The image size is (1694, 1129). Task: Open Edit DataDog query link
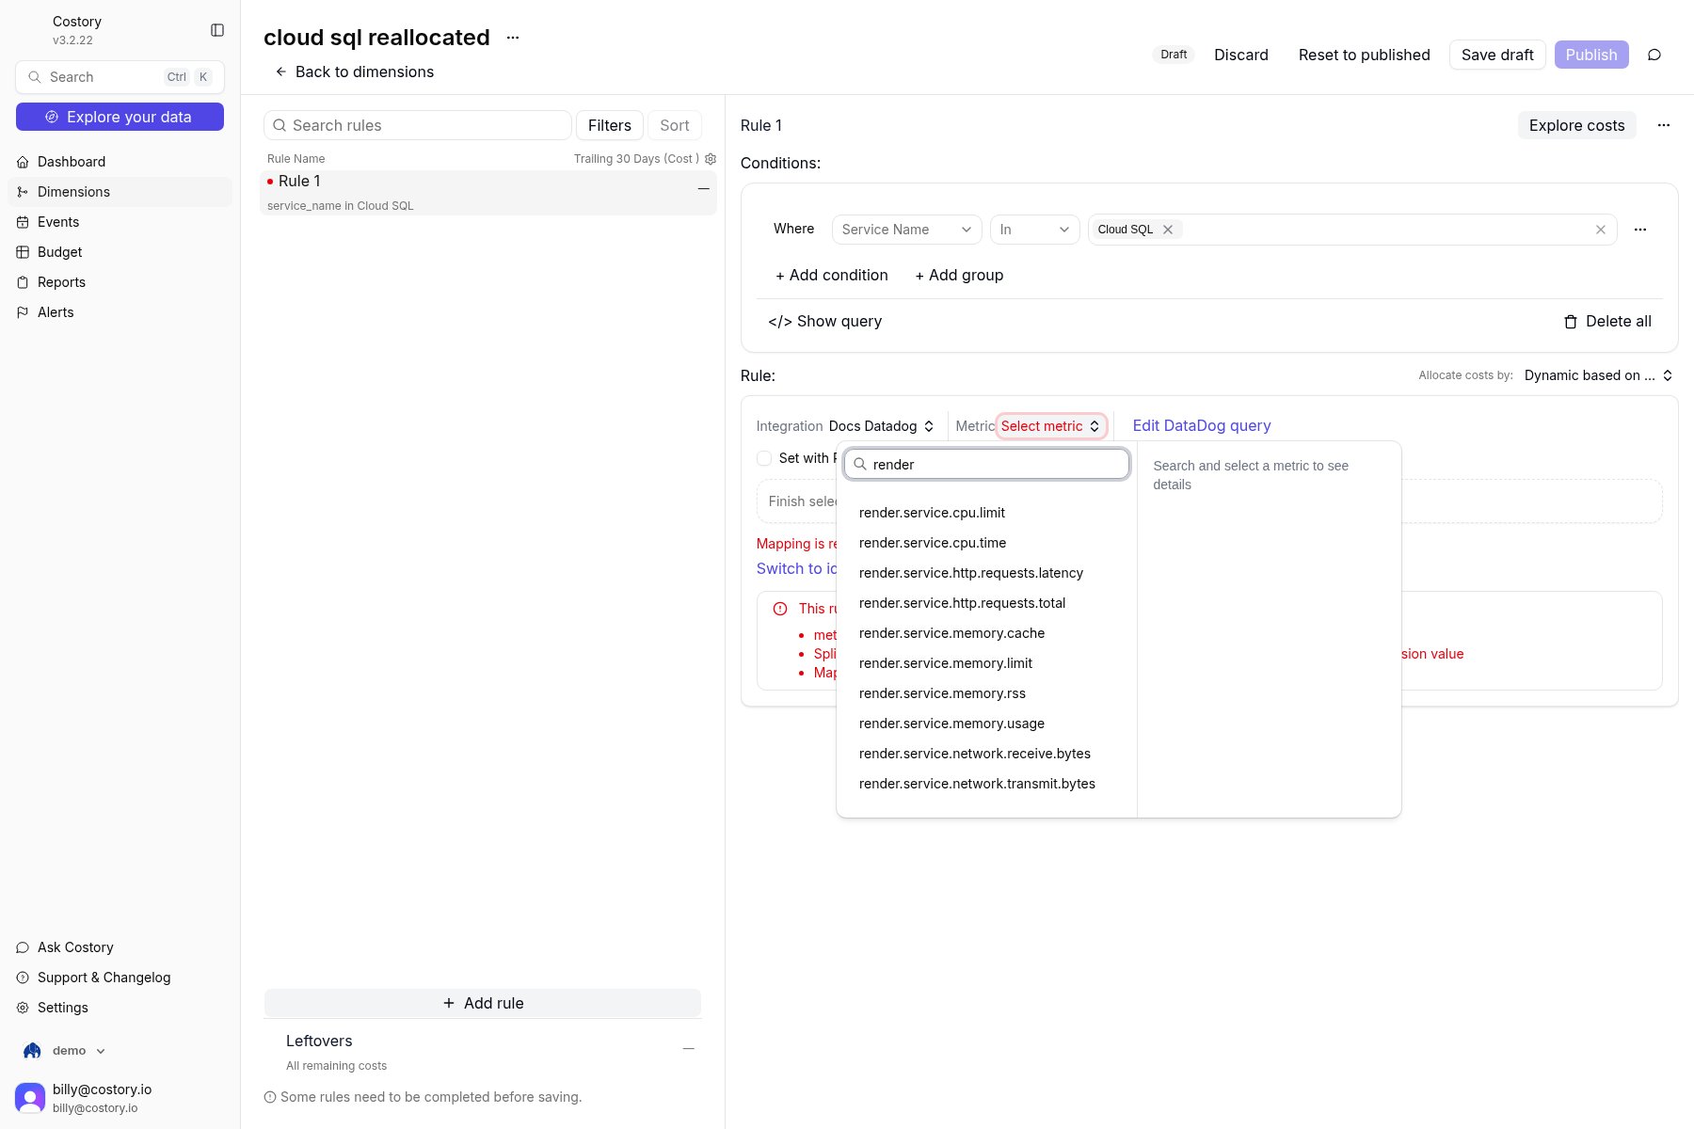click(1202, 426)
